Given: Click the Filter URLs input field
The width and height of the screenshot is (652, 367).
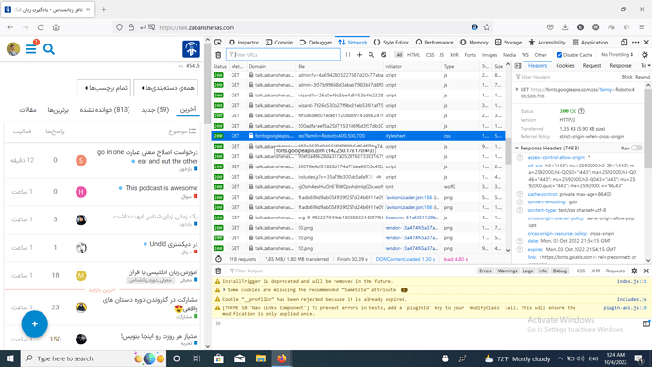Looking at the screenshot, I should point(283,55).
